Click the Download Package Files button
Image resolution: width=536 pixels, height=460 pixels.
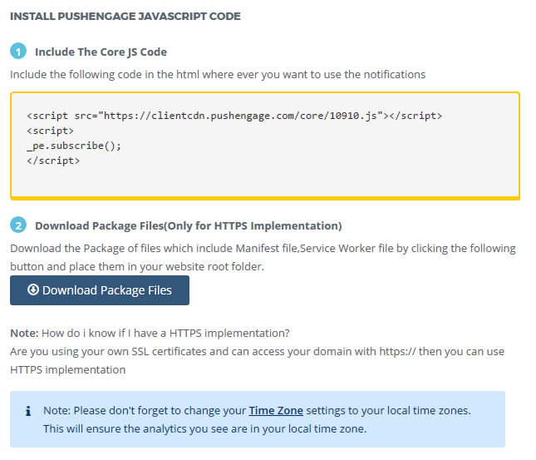click(x=100, y=290)
